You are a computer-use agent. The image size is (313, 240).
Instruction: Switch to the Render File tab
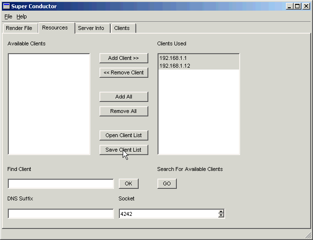(x=19, y=28)
